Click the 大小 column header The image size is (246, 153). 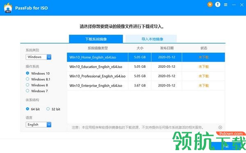coord(140,48)
